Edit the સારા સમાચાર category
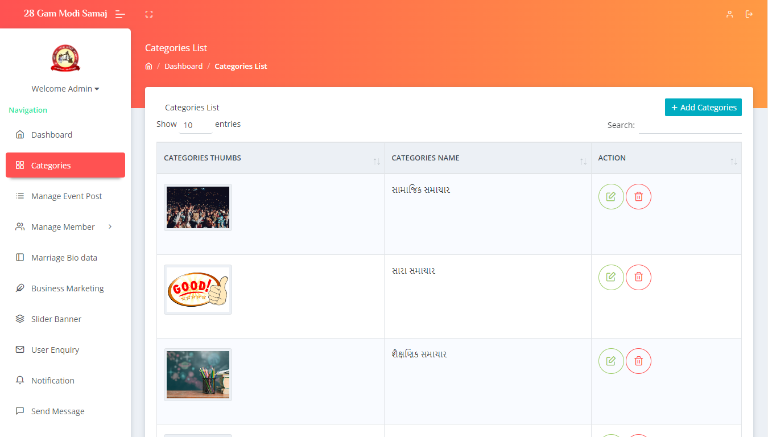Viewport: 768px width, 437px height. point(611,277)
